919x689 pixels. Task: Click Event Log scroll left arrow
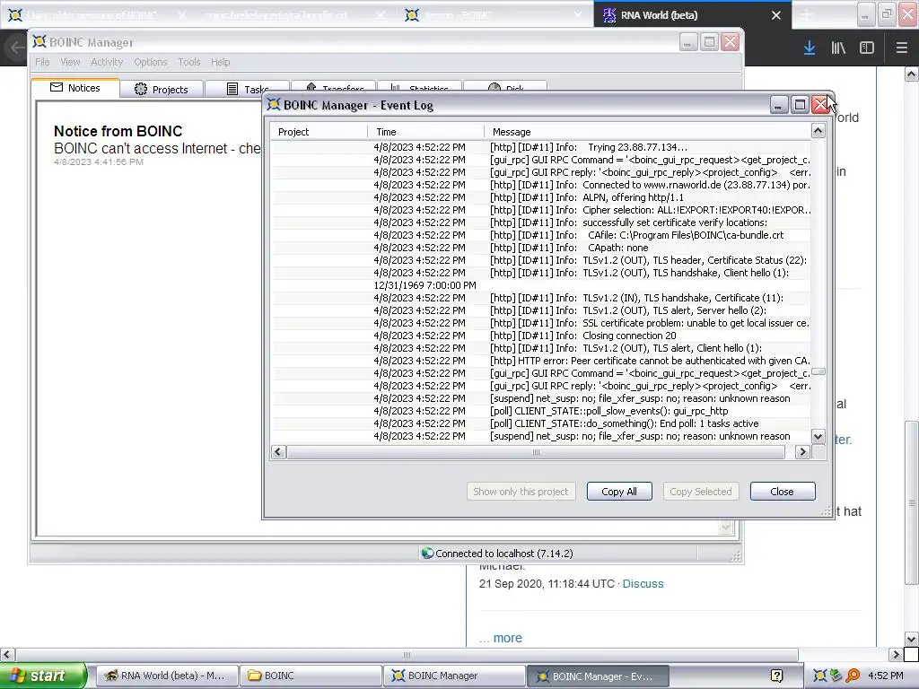tap(278, 452)
